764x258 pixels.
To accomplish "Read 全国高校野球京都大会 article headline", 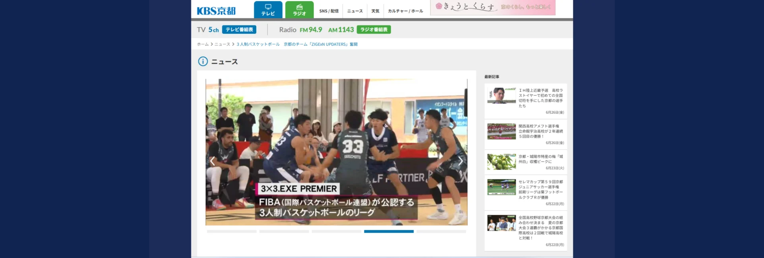I will point(541,228).
